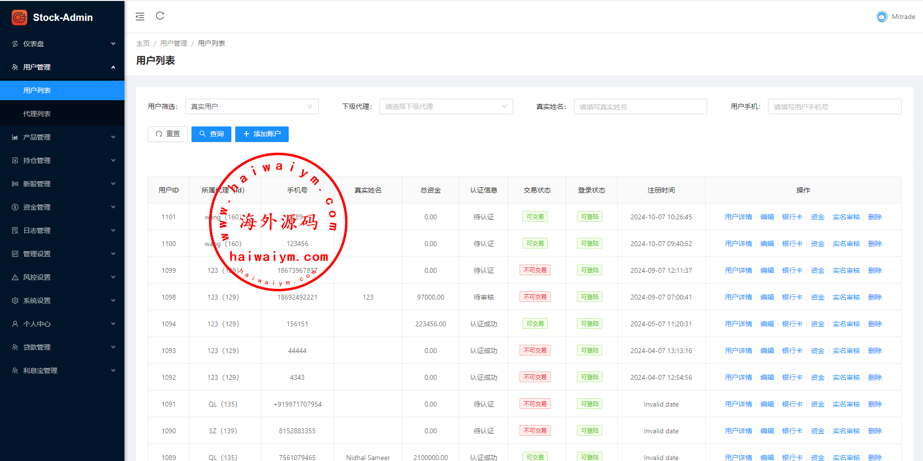Image resolution: width=923 pixels, height=461 pixels.
Task: Delete user 1094 via 删除 link
Action: coord(874,324)
